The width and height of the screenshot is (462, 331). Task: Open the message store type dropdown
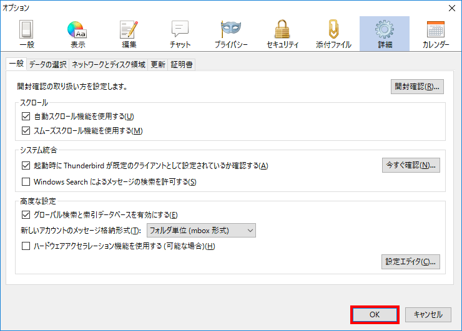click(x=201, y=231)
